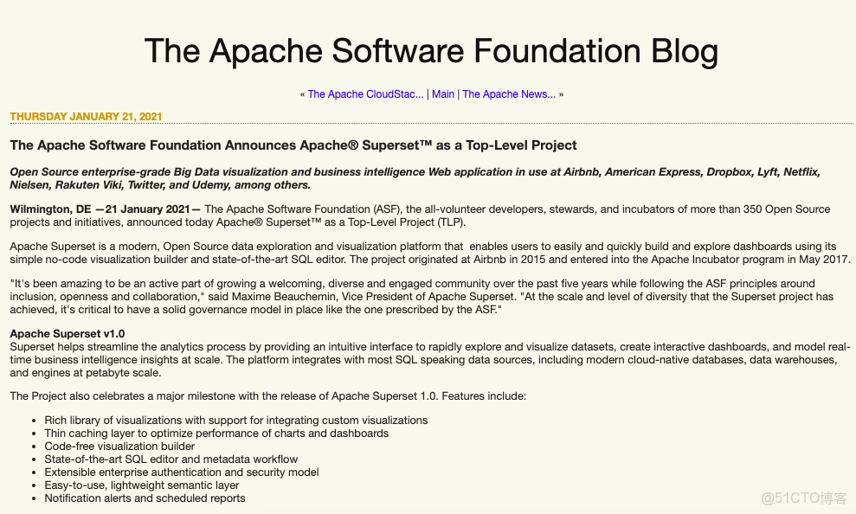
Task: Switch to the Main navigation item
Action: (443, 93)
